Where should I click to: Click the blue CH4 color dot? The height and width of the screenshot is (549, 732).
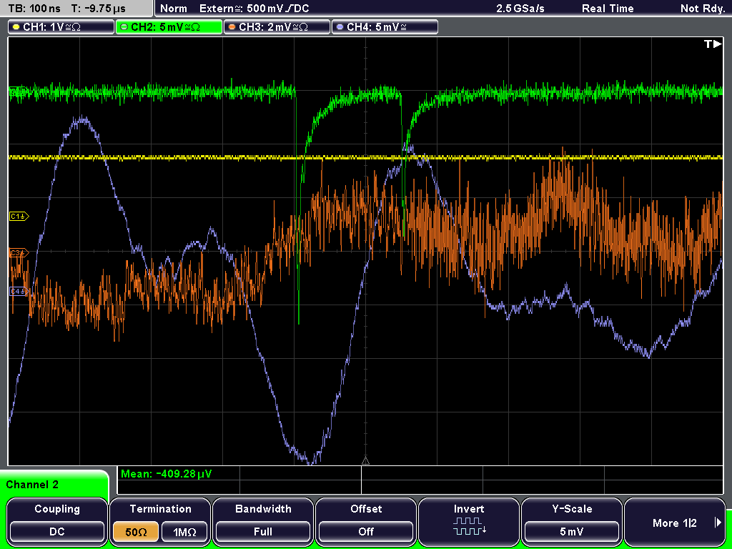click(340, 27)
